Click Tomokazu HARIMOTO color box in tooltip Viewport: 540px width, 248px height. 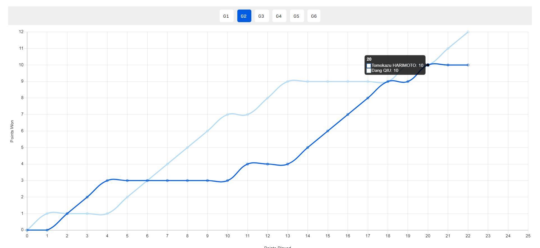pos(369,66)
